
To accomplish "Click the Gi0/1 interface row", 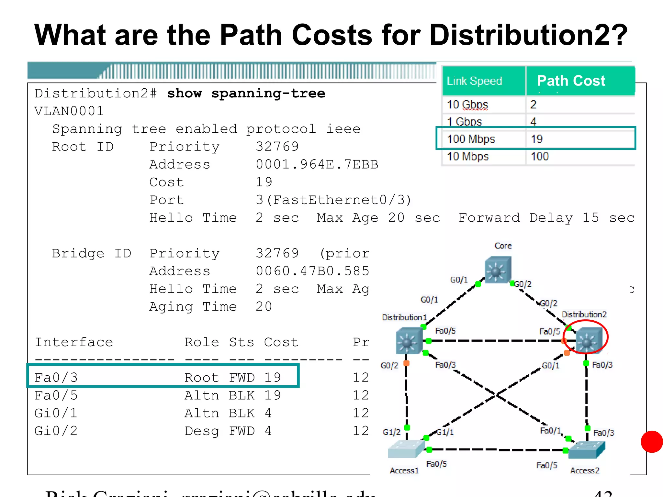I will point(202,413).
